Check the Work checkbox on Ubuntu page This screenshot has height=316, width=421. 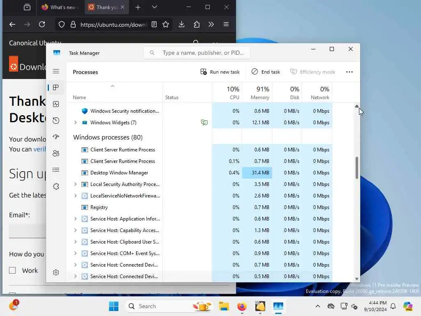tap(12, 270)
